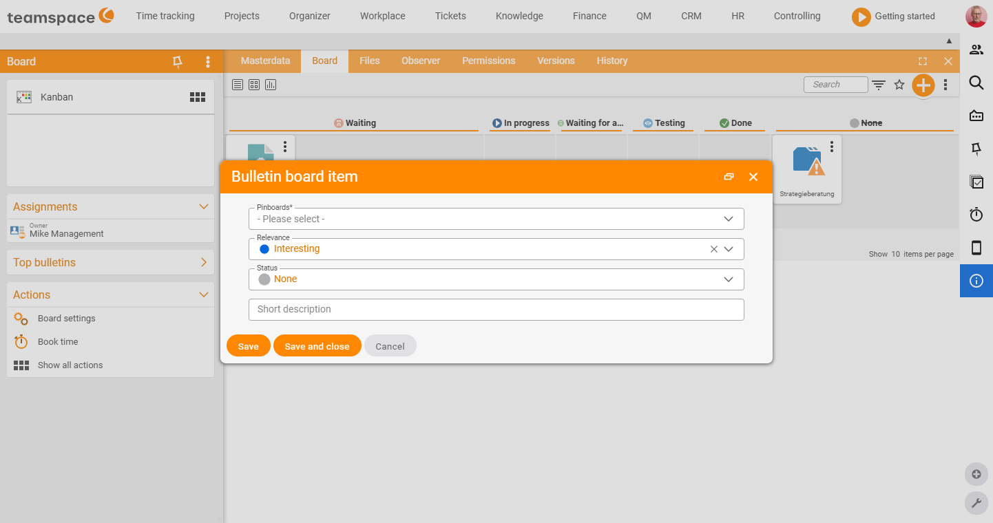Open the toolbar three-dot menu
The image size is (993, 523).
coord(945,85)
